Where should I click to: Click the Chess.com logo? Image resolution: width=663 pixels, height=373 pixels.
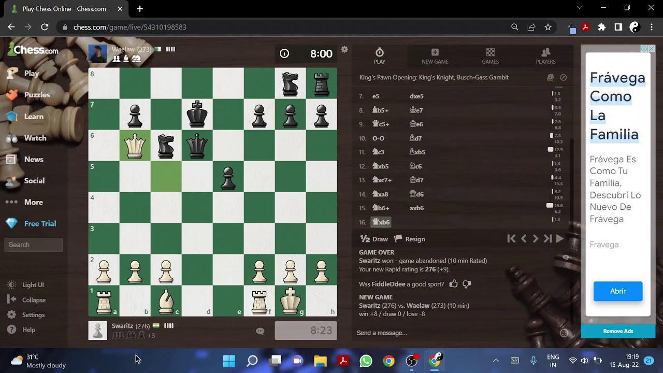33,49
